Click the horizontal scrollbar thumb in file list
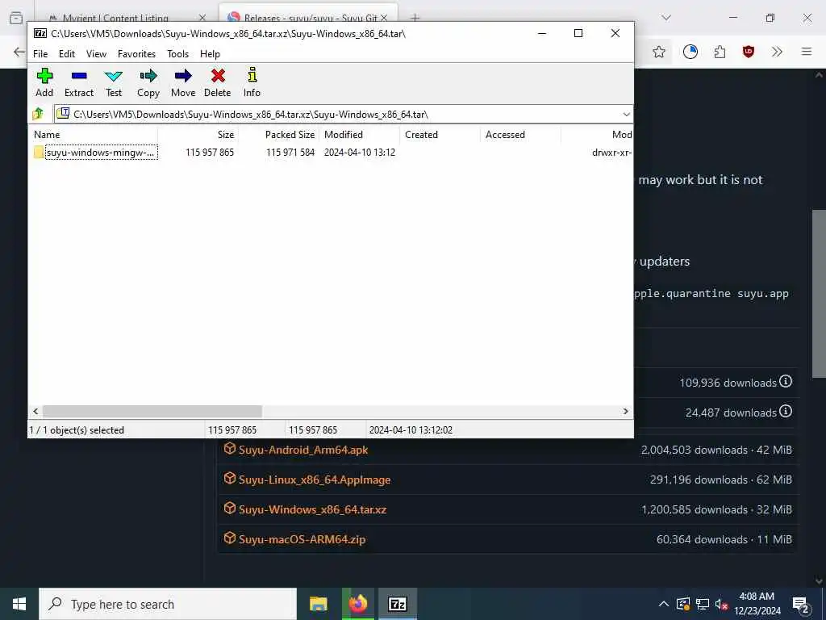The width and height of the screenshot is (826, 620). point(152,411)
